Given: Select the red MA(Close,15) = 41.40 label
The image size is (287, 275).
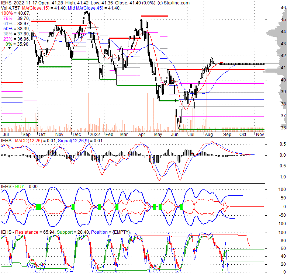Looking at the screenshot, I should click(x=44, y=8).
